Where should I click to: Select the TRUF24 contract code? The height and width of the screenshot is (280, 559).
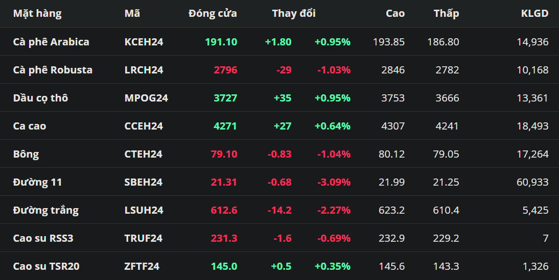(x=144, y=238)
